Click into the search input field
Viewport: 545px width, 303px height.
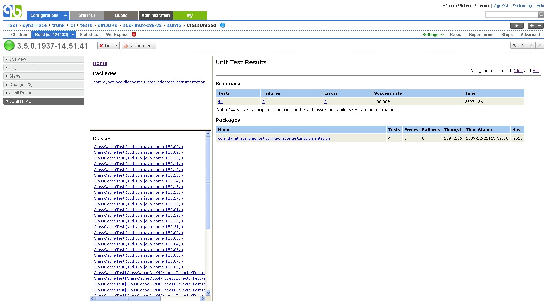511,14
